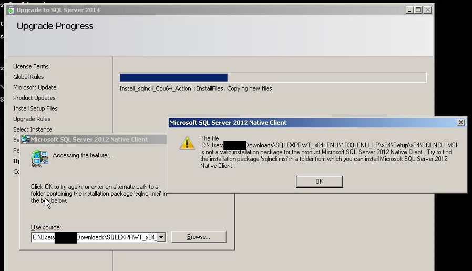Close the Upgrade to SQL Server 2014 window
This screenshot has height=271, width=472.
pos(428,10)
